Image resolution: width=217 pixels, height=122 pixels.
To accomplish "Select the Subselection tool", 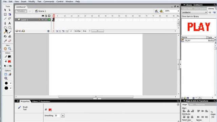I will click(x=9, y=10).
